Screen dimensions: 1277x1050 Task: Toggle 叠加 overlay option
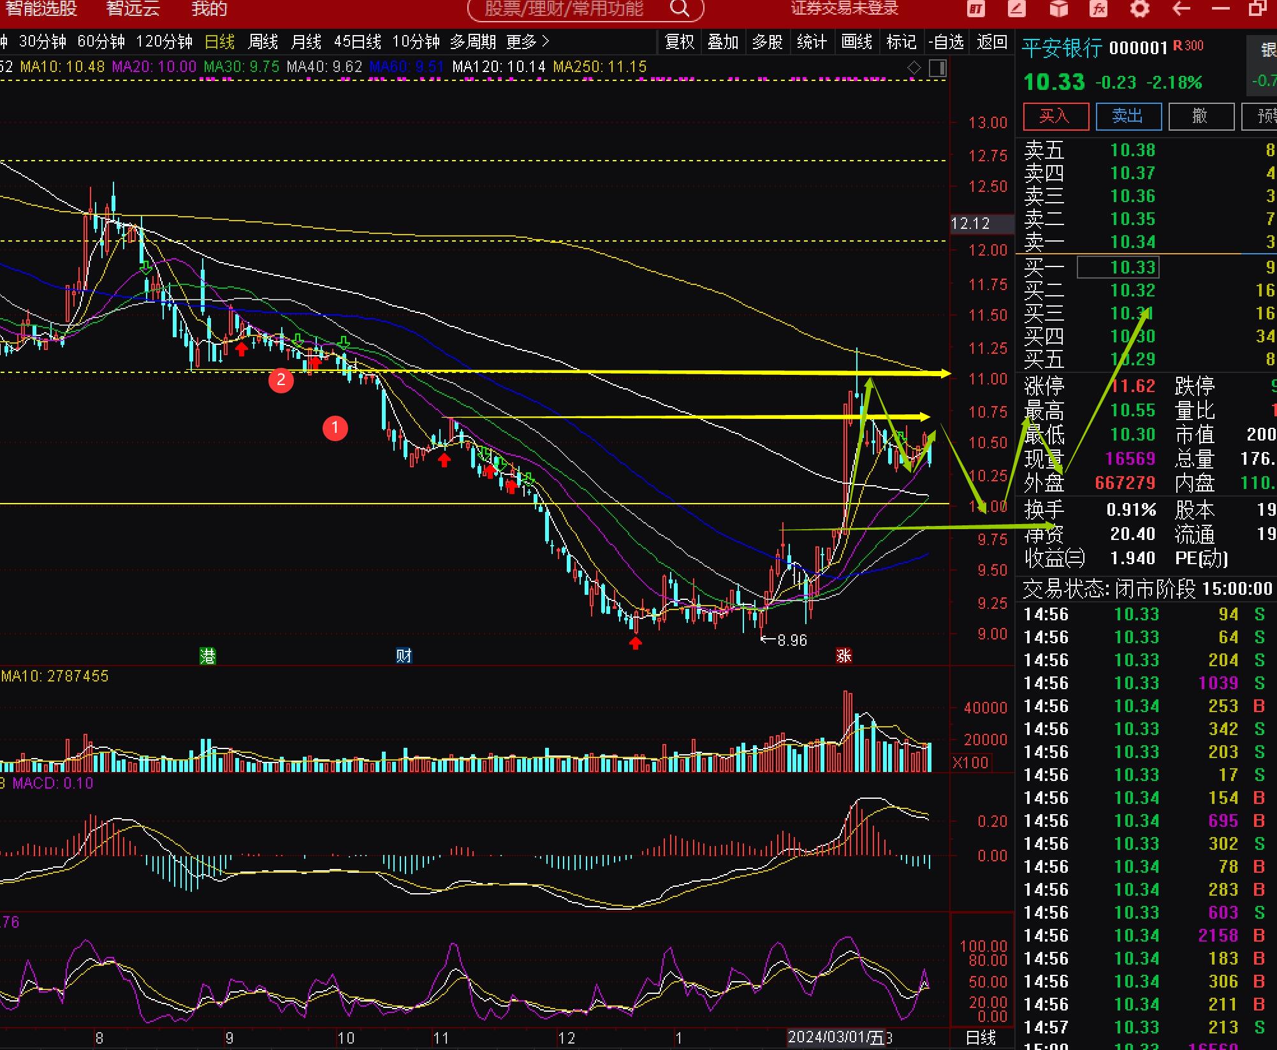click(723, 42)
